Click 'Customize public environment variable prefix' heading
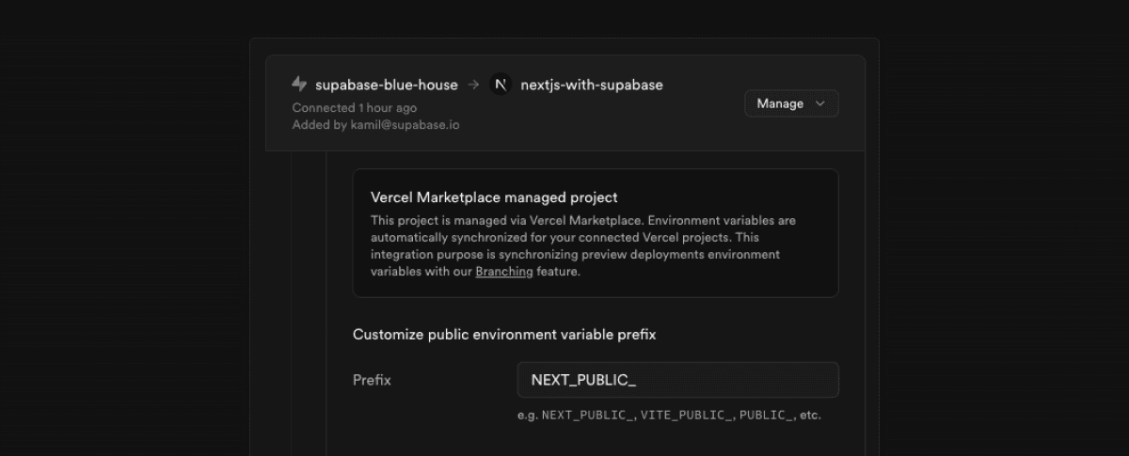Viewport: 1129px width, 456px height. [x=504, y=335]
